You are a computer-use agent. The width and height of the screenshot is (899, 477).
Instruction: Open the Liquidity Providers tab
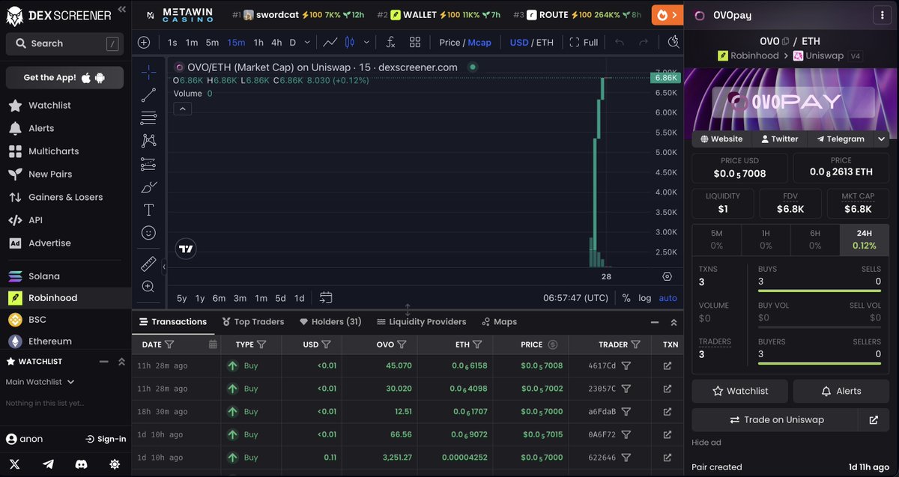421,322
